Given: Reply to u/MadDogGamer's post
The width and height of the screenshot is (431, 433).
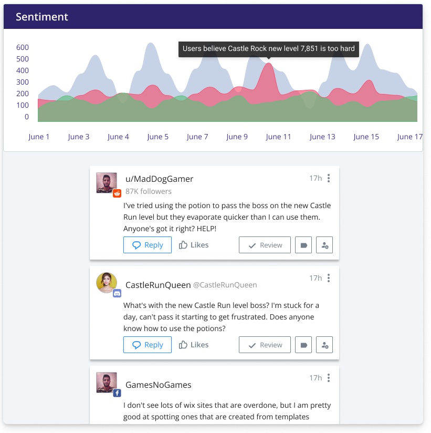Looking at the screenshot, I should [148, 245].
